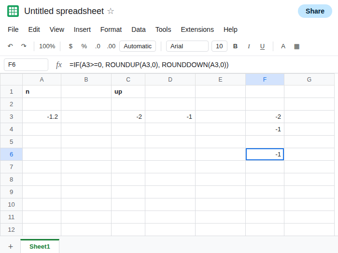Add a new sheet with plus icon
Screen dimensions: 338x253
tap(11, 246)
